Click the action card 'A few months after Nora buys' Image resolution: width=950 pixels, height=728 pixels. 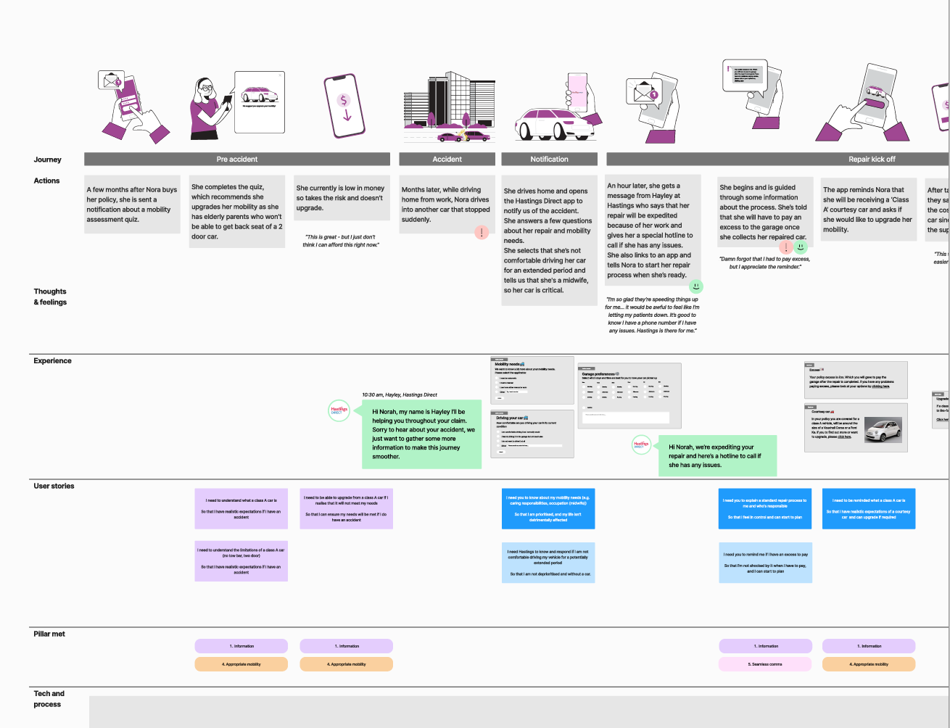(x=132, y=204)
